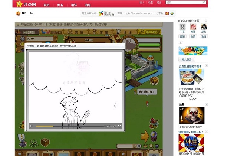This screenshot has height=156, width=237.
Task: Click the video progress bar
Action: click(70, 126)
